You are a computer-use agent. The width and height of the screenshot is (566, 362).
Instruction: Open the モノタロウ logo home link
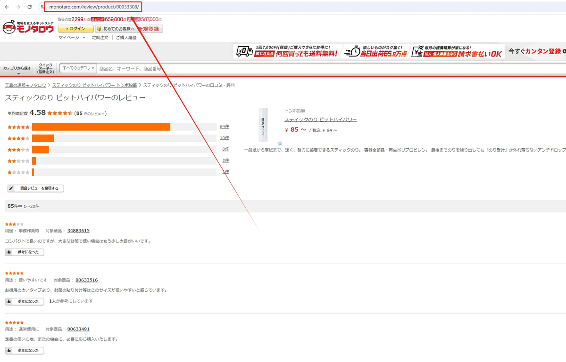click(28, 28)
